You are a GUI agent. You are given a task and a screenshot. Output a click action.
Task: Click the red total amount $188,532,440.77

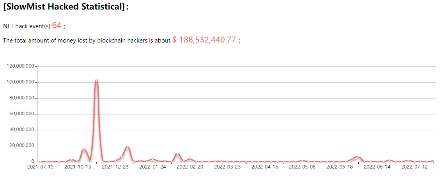pyautogui.click(x=204, y=40)
